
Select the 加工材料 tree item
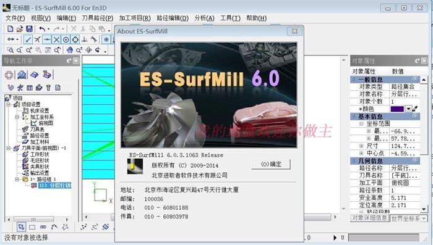point(40,142)
